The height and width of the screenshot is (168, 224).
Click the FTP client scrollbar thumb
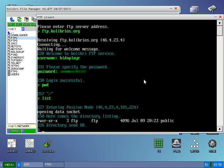pos(220,31)
